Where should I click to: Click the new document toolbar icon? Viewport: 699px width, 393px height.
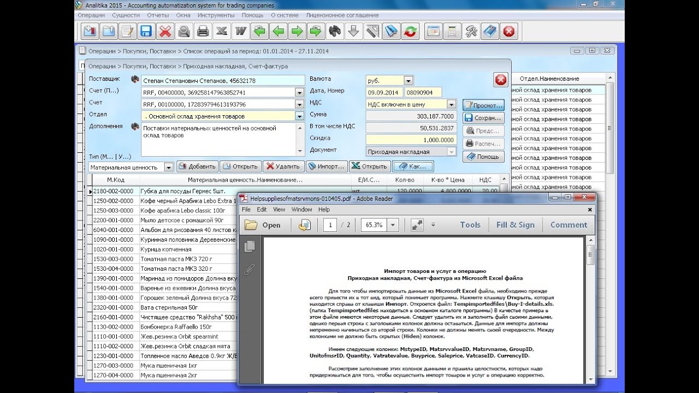90,31
